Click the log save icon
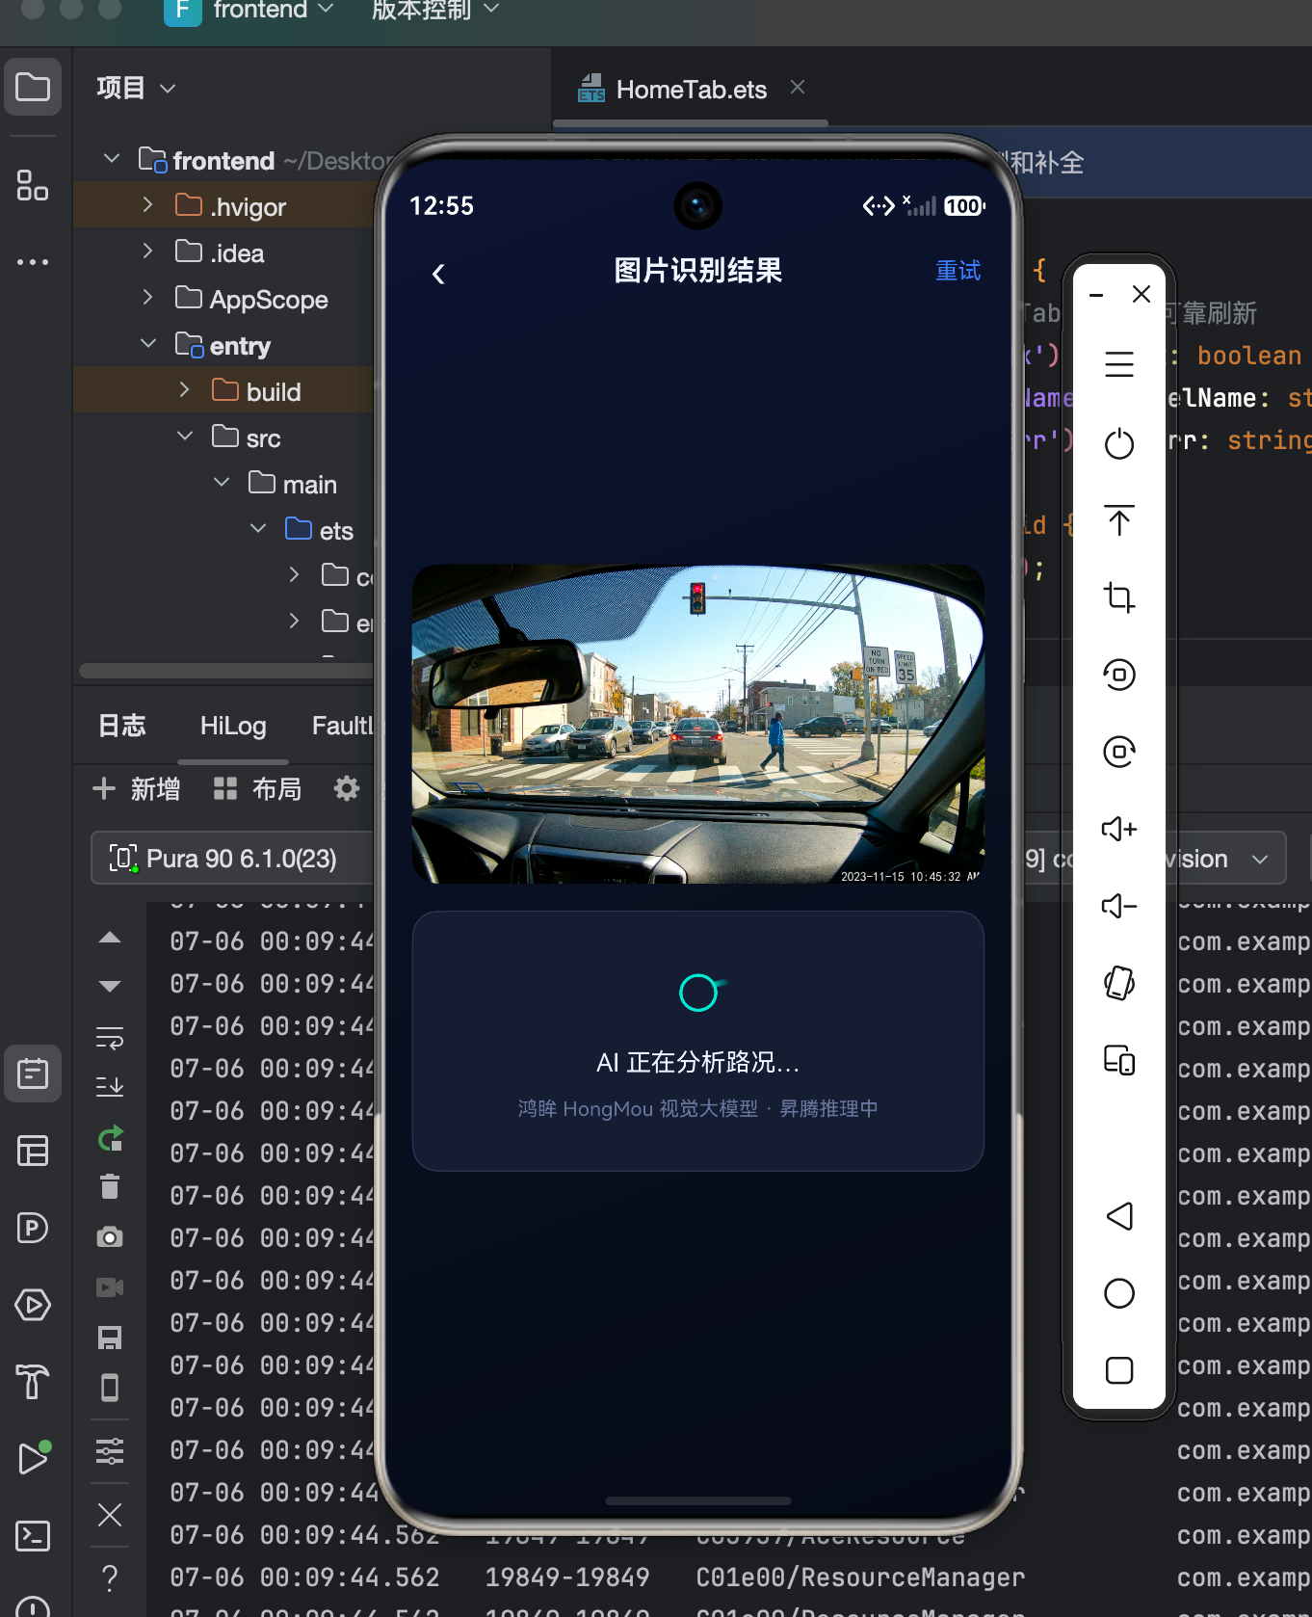The height and width of the screenshot is (1617, 1312). coord(110,1338)
